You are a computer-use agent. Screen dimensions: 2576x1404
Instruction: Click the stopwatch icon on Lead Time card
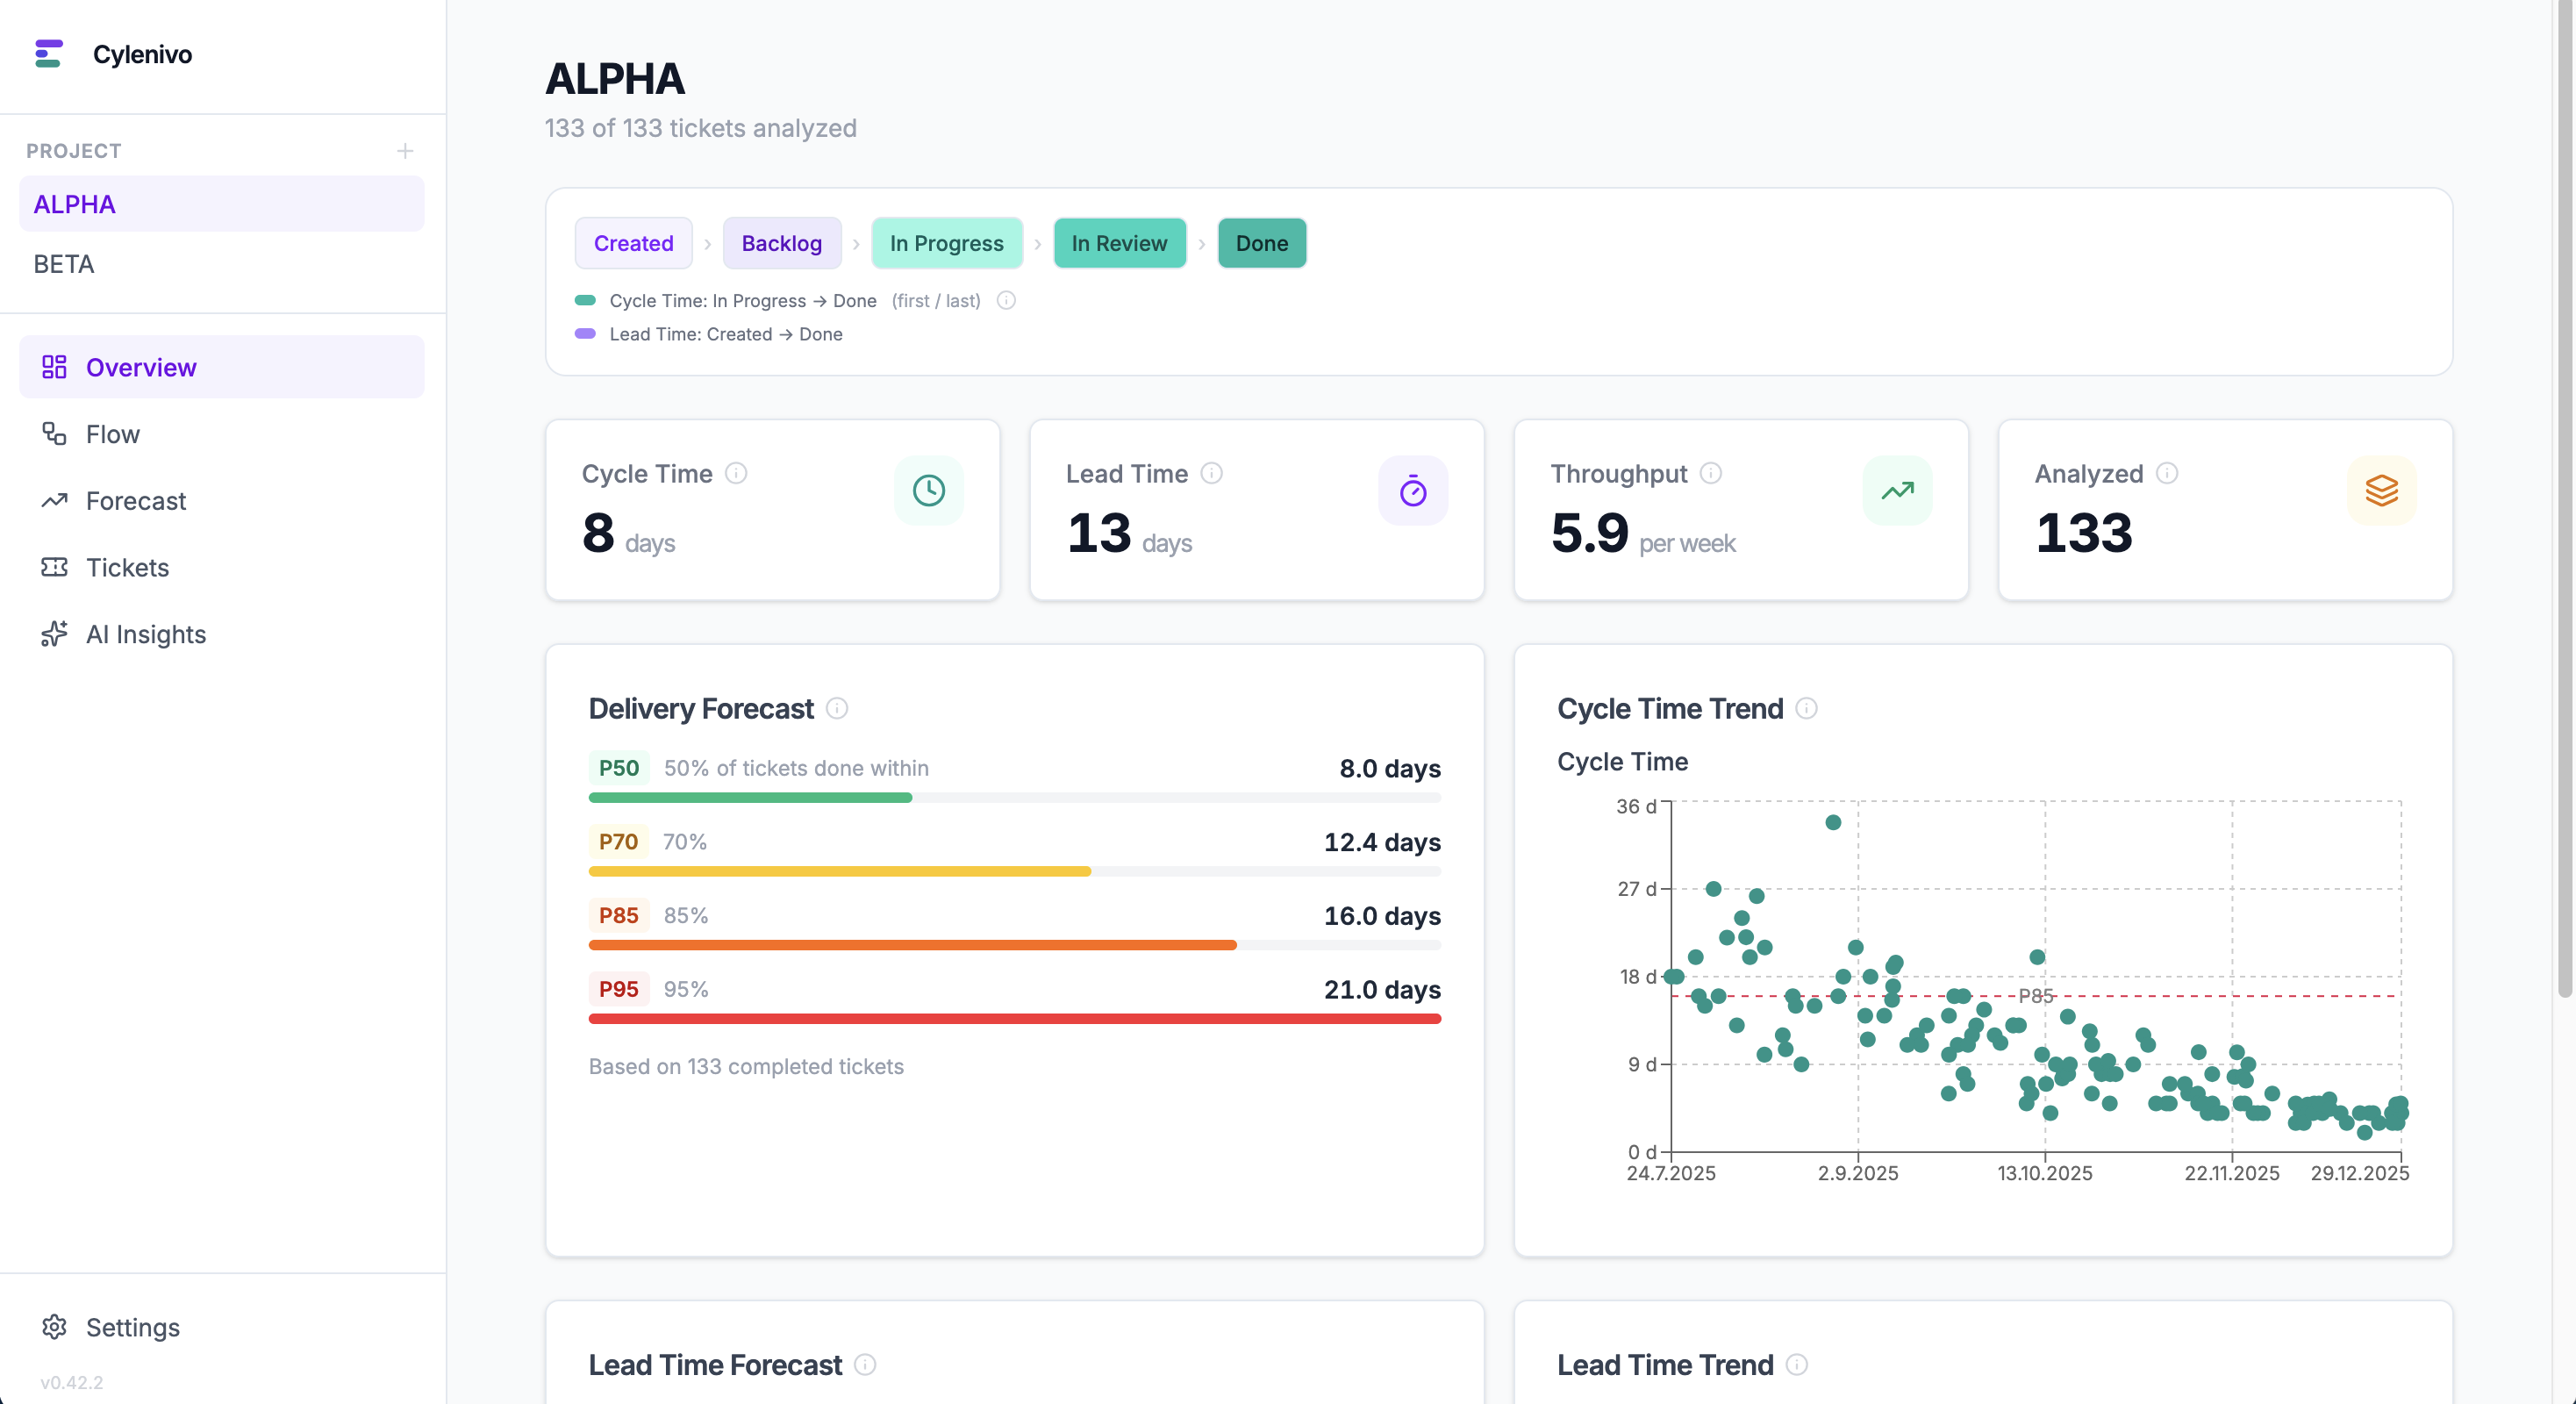point(1412,490)
